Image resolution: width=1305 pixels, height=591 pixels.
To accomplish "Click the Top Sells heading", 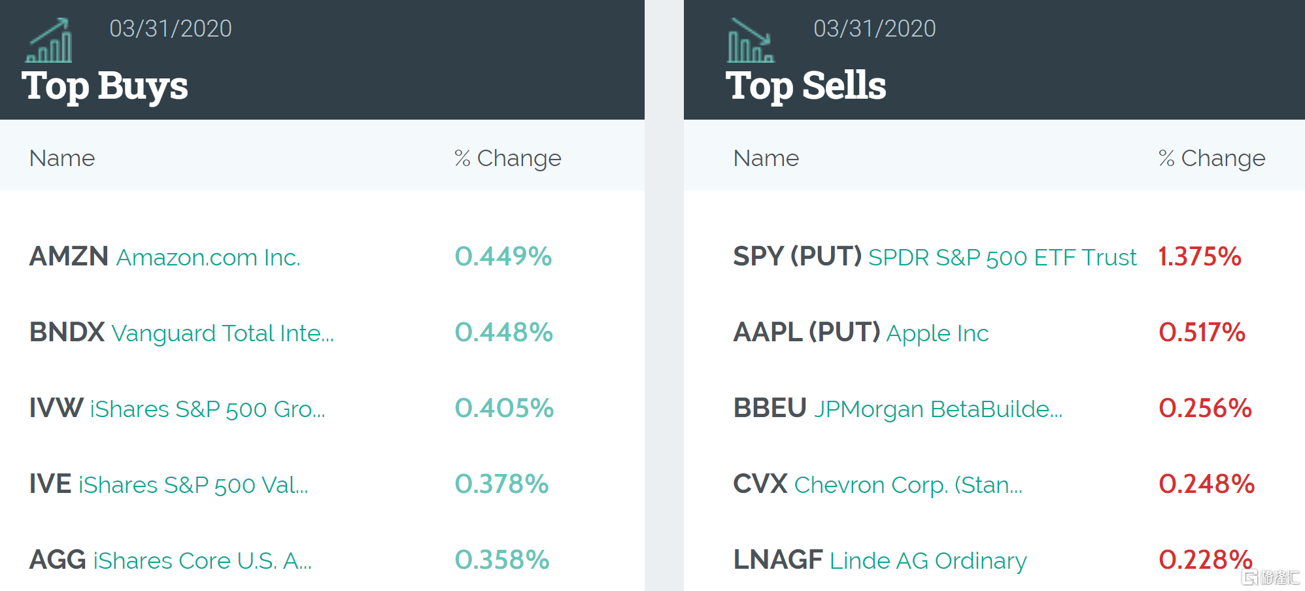I will (805, 86).
